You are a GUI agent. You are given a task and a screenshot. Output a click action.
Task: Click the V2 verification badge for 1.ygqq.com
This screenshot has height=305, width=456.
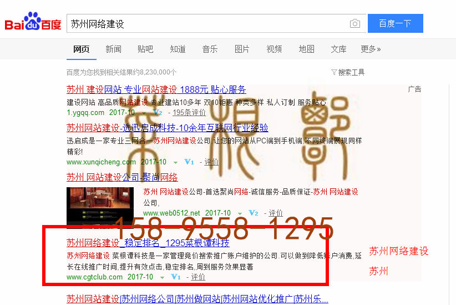click(158, 112)
